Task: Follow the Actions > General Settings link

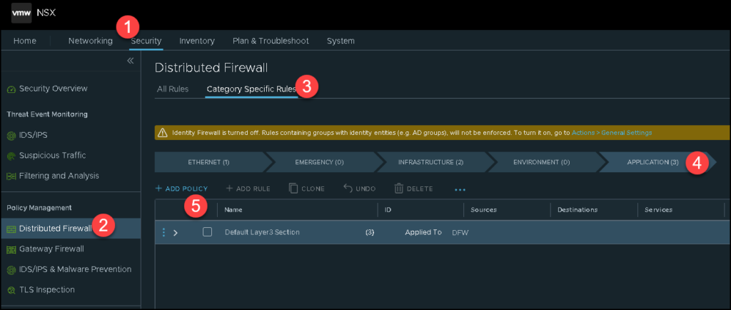Action: 612,133
